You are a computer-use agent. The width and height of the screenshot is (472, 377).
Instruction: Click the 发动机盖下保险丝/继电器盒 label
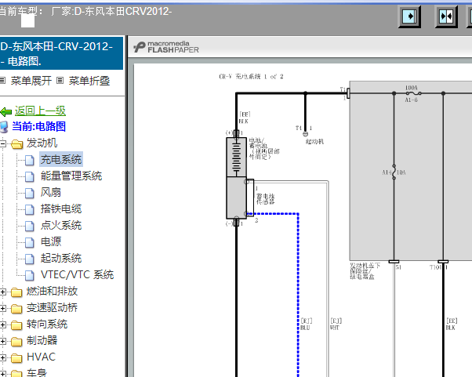pyautogui.click(x=365, y=271)
